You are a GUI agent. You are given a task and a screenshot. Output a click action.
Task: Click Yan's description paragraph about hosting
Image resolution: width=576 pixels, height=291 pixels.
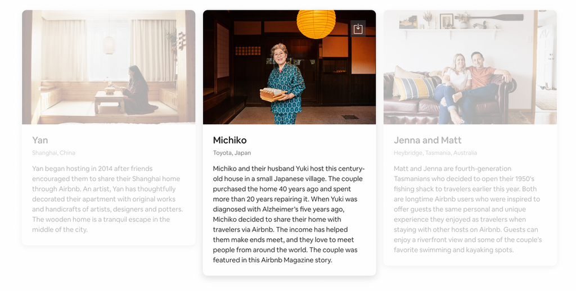click(x=107, y=199)
